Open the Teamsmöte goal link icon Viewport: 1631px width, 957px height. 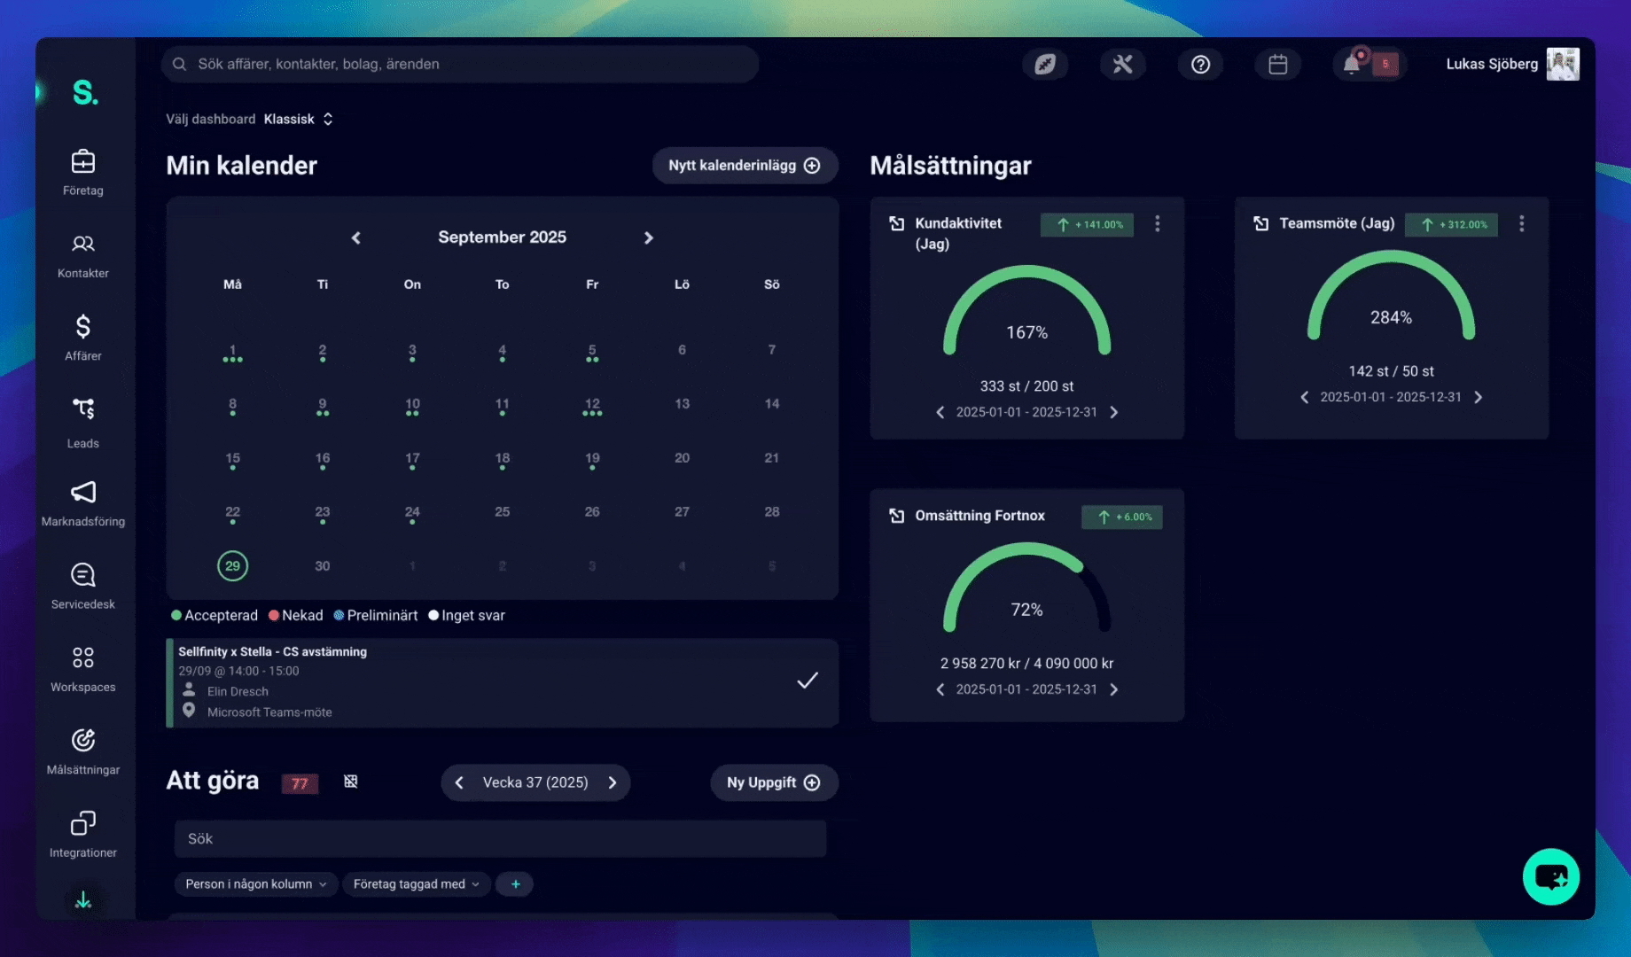coord(1261,223)
